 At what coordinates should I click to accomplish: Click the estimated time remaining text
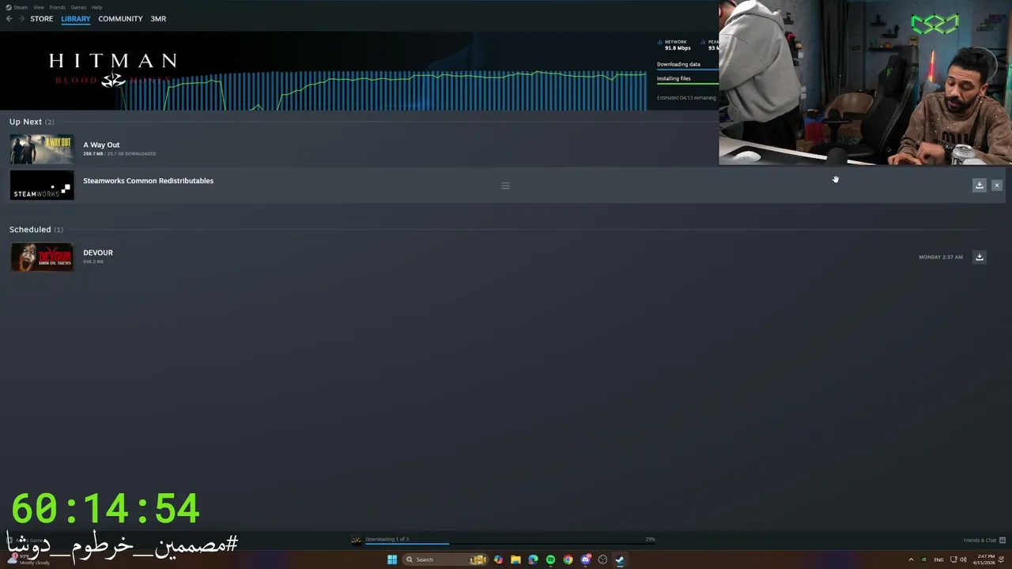[686, 98]
